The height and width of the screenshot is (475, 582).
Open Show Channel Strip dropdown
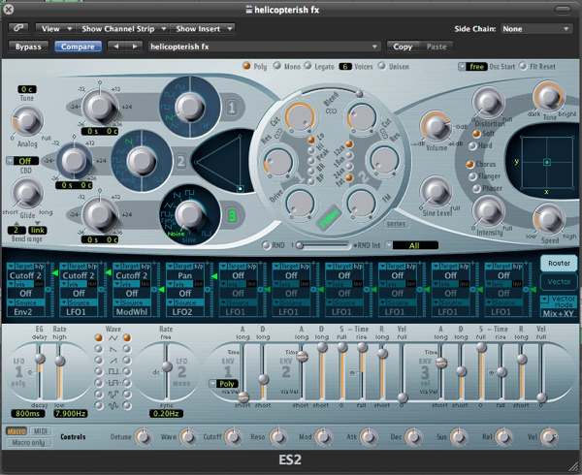point(122,28)
